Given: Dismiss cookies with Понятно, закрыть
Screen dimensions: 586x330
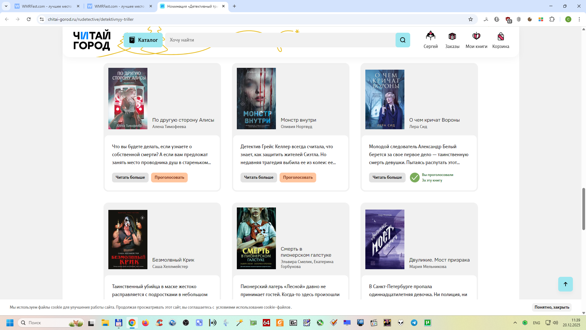Looking at the screenshot, I should pyautogui.click(x=552, y=307).
